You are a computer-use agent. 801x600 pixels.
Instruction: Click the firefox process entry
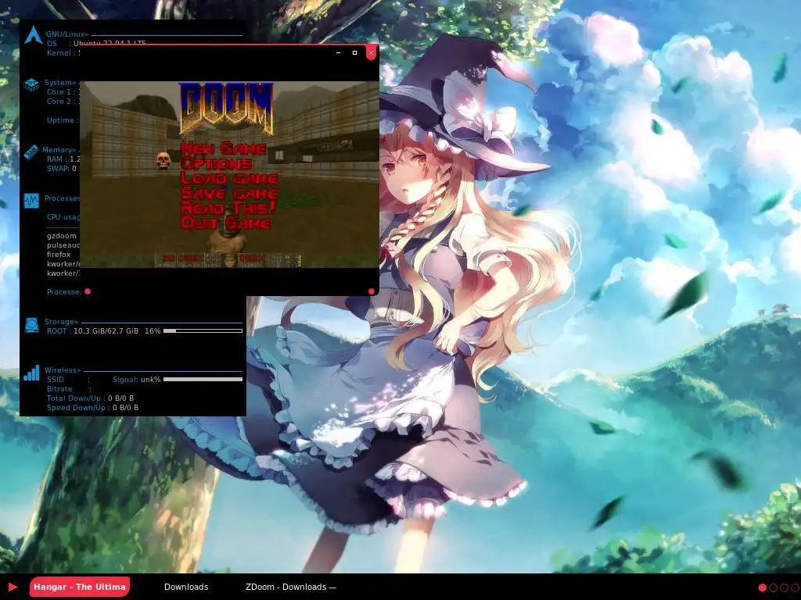59,254
